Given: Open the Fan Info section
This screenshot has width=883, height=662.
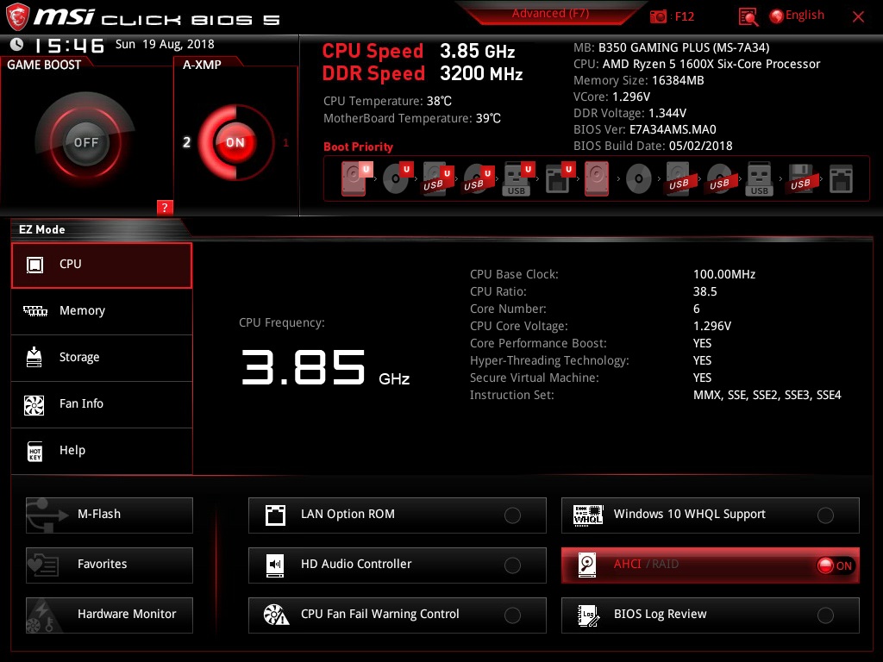Looking at the screenshot, I should tap(102, 404).
